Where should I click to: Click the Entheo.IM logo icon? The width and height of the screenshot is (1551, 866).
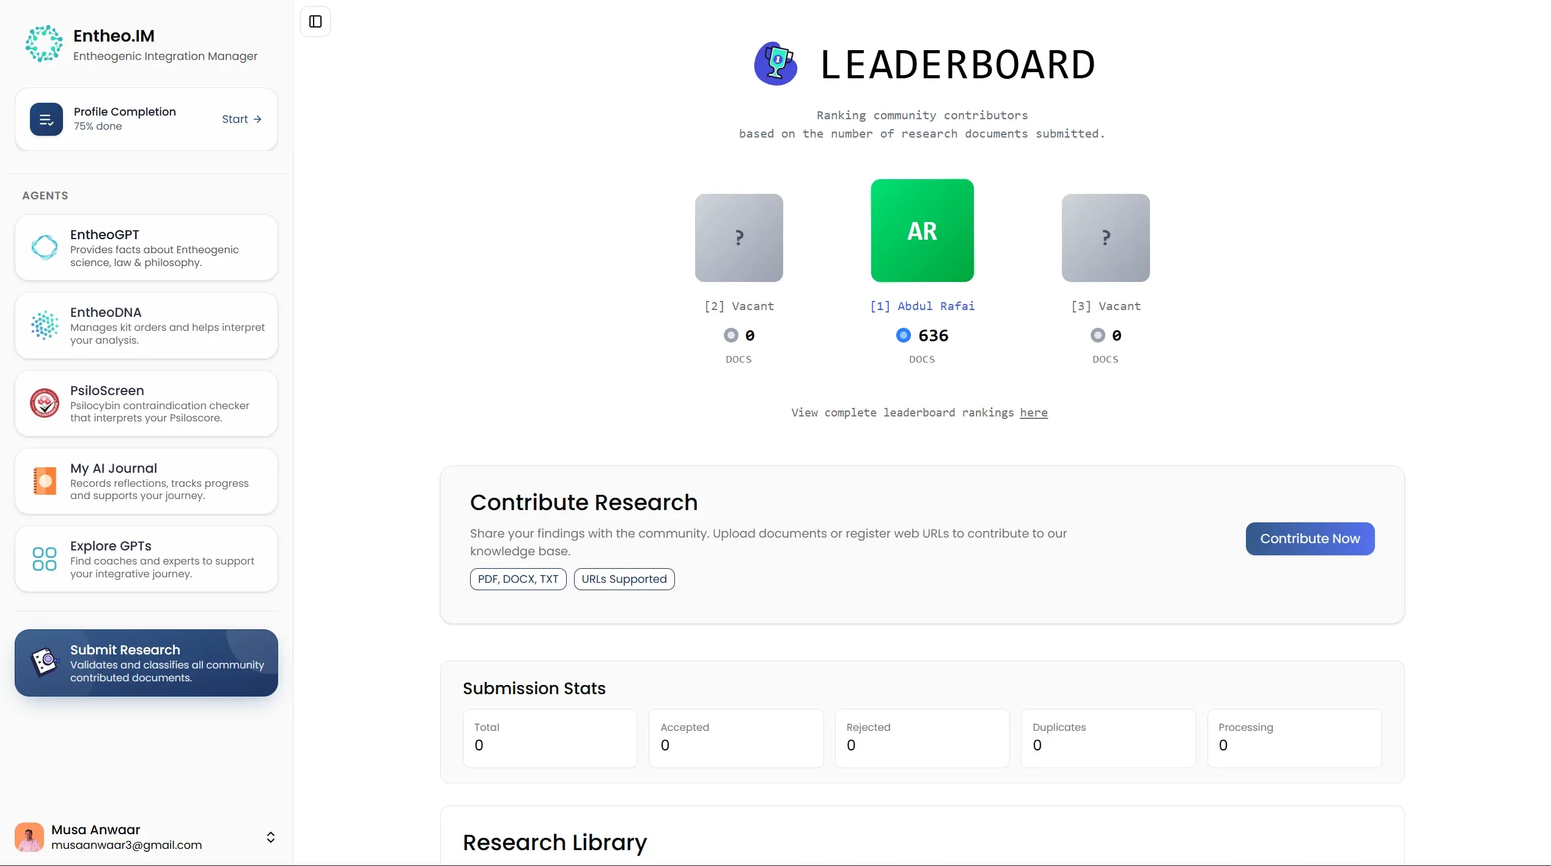pos(44,43)
